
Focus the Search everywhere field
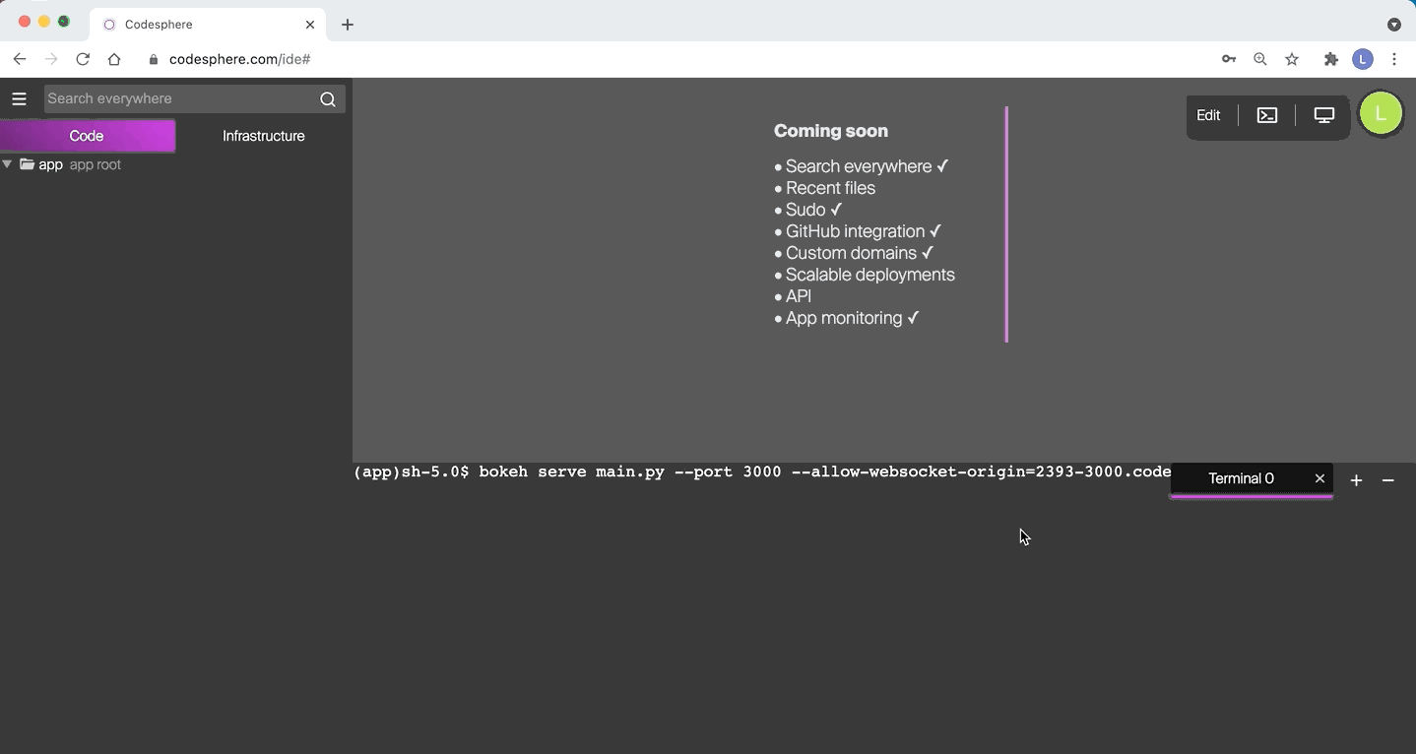click(177, 98)
